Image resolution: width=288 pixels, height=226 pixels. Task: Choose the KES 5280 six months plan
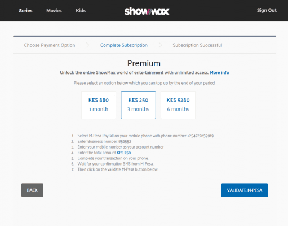click(178, 105)
